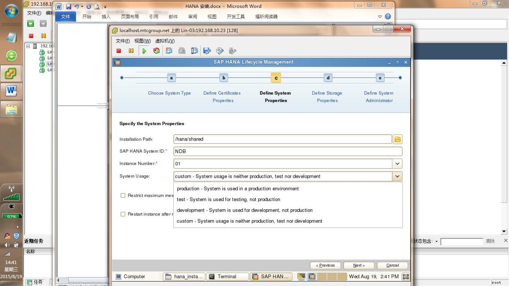This screenshot has width=509, height=286.
Task: Click the Next button
Action: point(359,265)
